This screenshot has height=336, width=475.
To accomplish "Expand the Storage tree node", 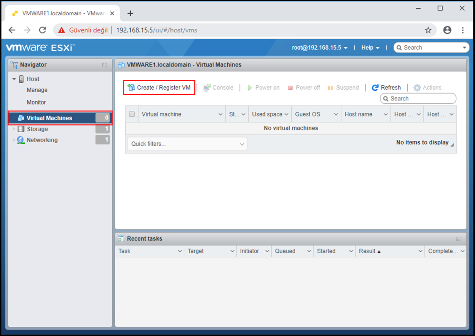I will [14, 129].
